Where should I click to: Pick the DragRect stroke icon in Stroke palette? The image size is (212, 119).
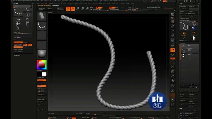[x=27, y=15]
